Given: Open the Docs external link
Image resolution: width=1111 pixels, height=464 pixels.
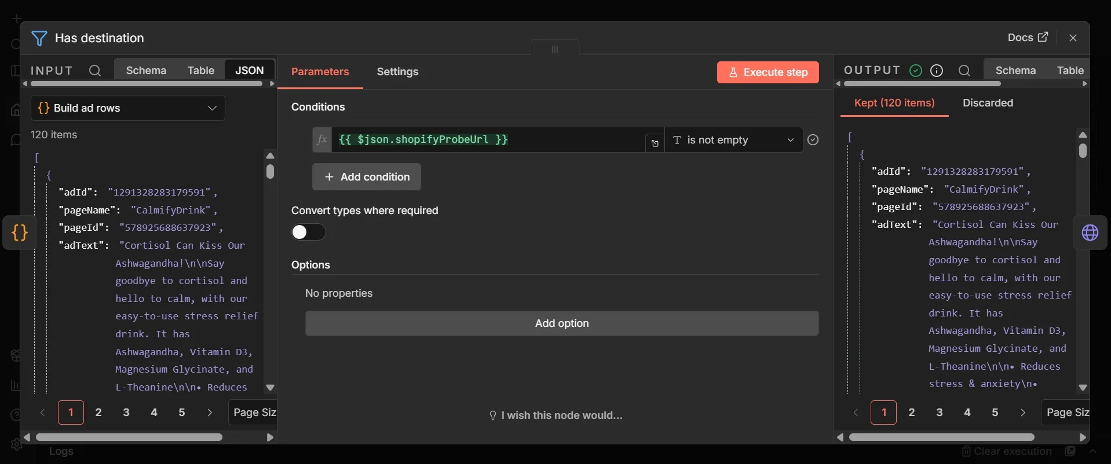Looking at the screenshot, I should (1028, 38).
